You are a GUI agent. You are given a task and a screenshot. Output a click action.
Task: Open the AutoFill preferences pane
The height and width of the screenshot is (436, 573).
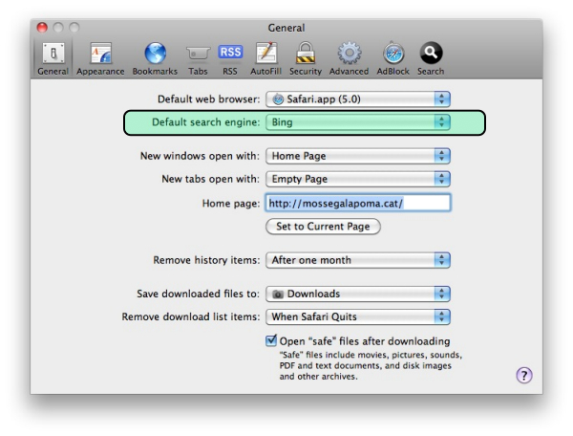[x=265, y=58]
